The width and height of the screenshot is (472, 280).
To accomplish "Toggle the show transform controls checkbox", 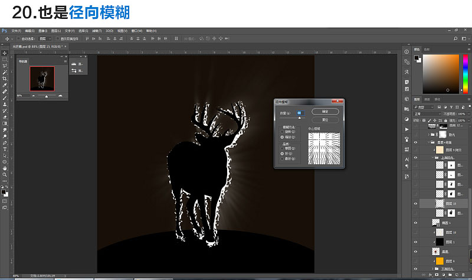I will click(x=58, y=38).
